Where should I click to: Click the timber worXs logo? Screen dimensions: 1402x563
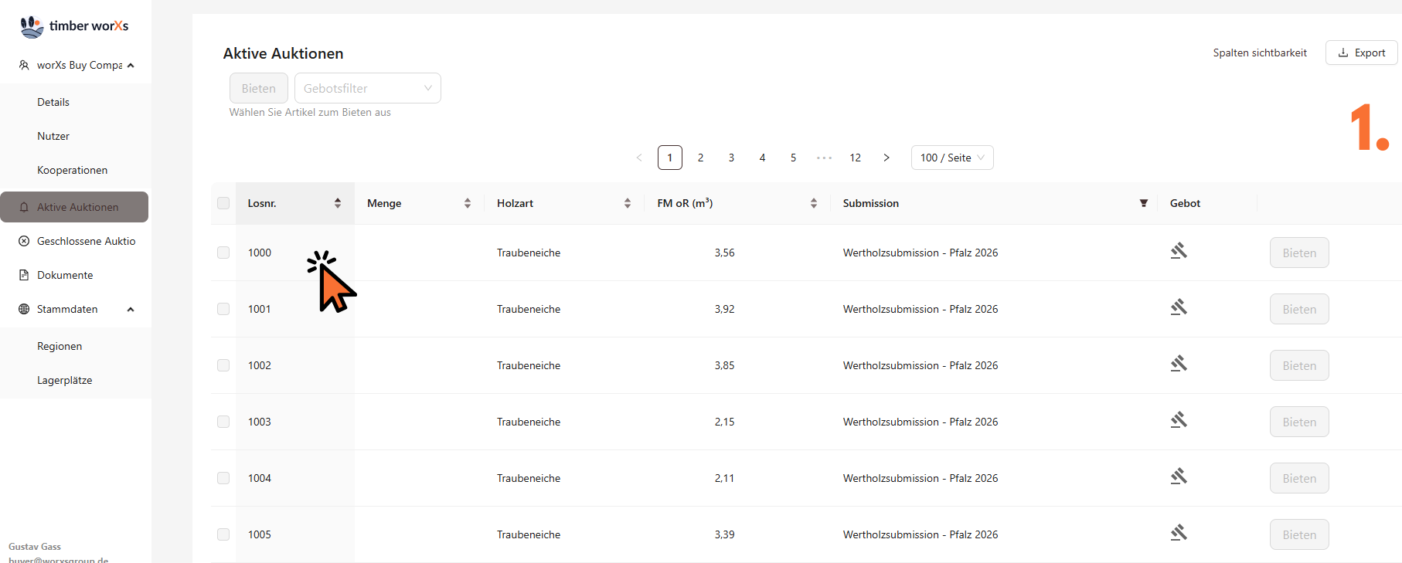[x=74, y=26]
